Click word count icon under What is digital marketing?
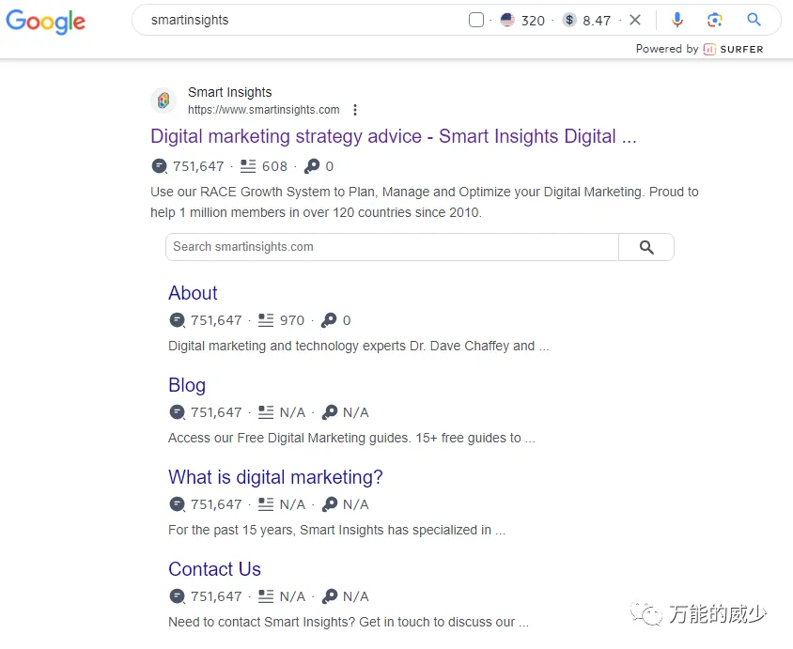This screenshot has height=649, width=793. point(266,504)
